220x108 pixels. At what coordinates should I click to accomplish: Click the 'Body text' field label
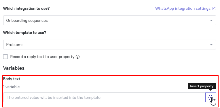click(x=12, y=79)
